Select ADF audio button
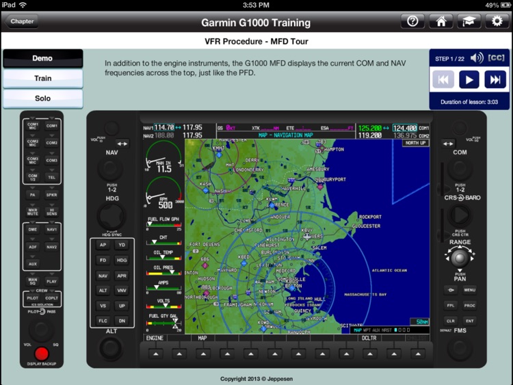The height and width of the screenshot is (385, 513). (x=32, y=247)
